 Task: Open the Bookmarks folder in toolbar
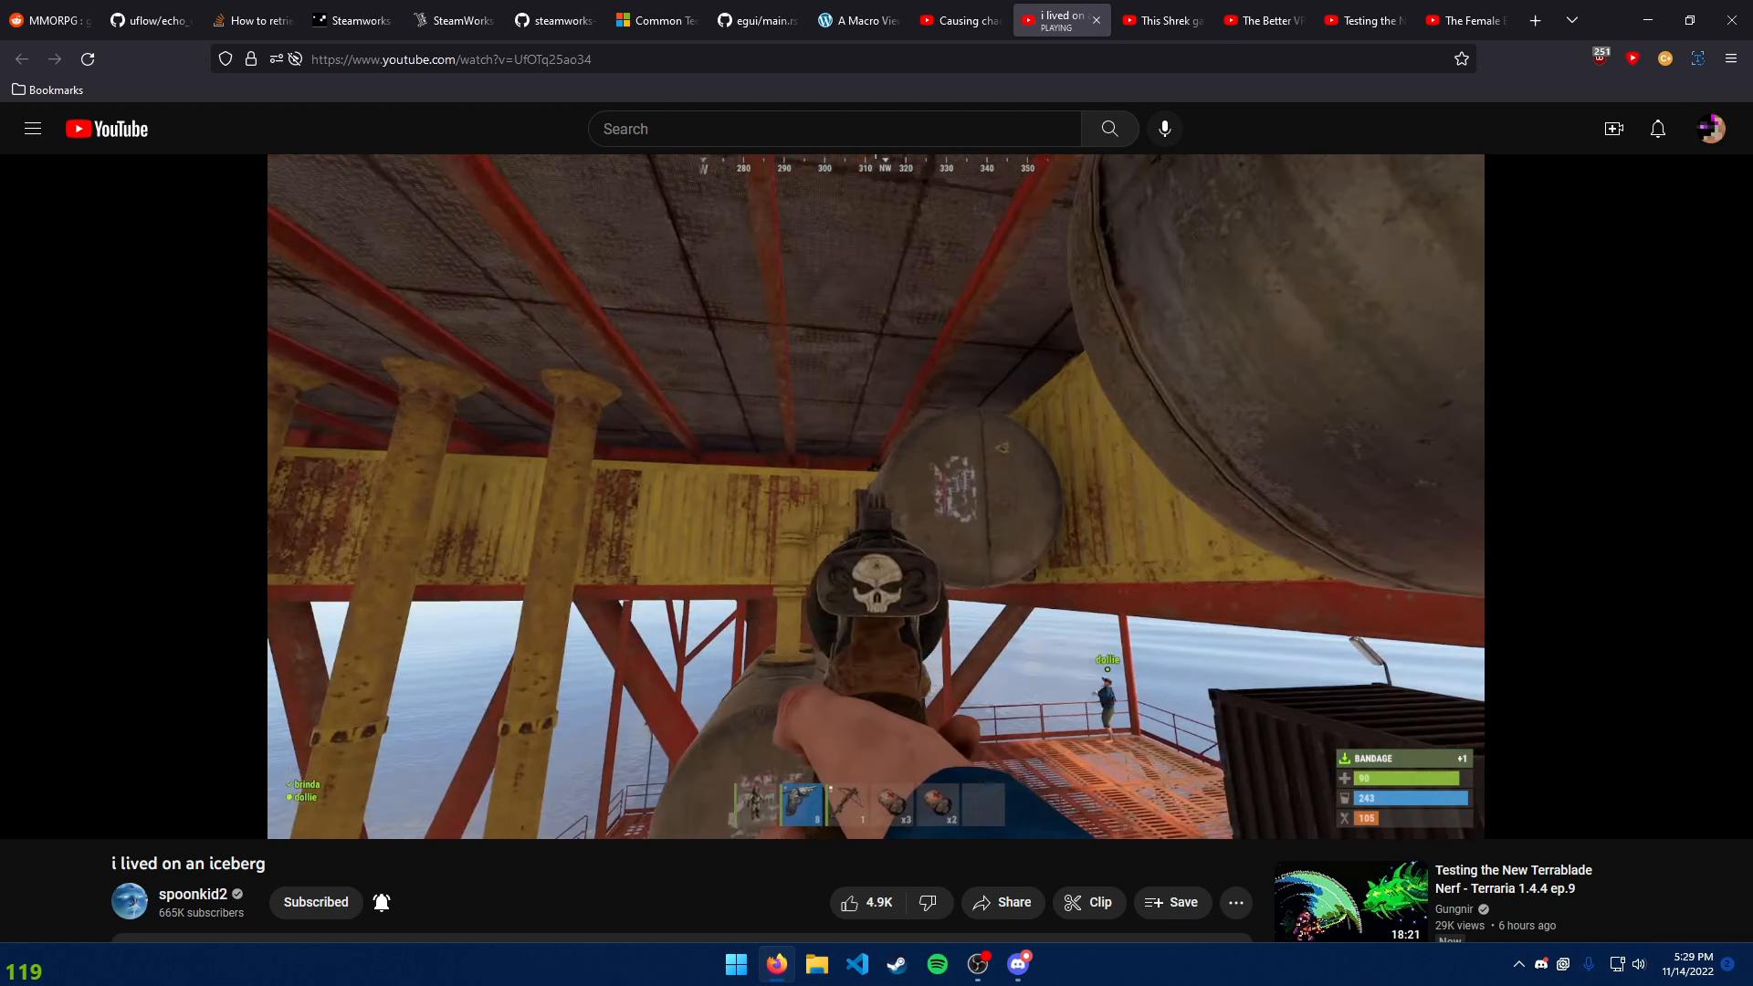[x=47, y=89]
